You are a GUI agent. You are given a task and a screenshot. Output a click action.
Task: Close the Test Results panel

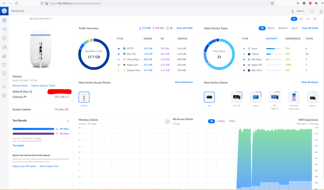pyautogui.click(x=68, y=121)
